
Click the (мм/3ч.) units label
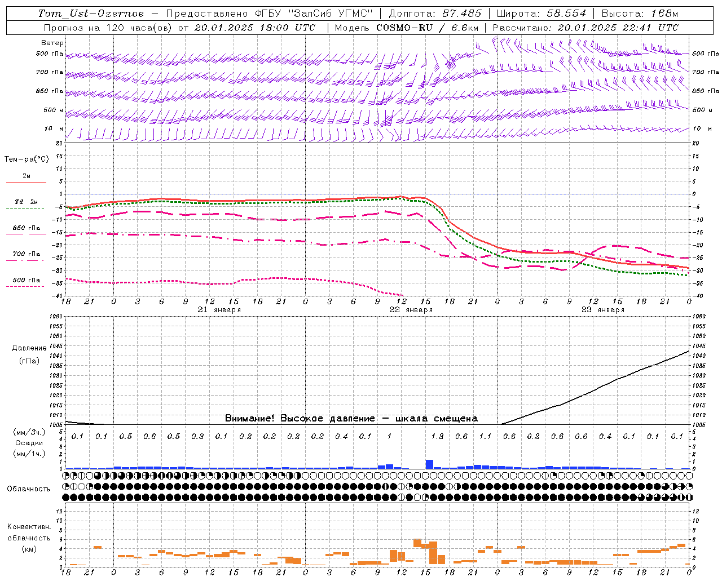pos(29,432)
